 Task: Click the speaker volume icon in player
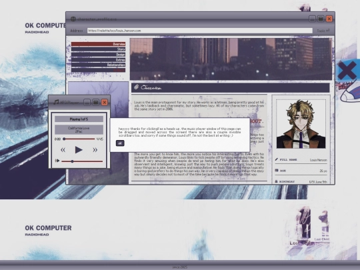pyautogui.click(x=57, y=161)
